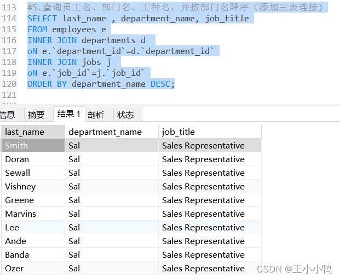Click the comment line #5
The image size is (340, 279).
pos(175,7)
